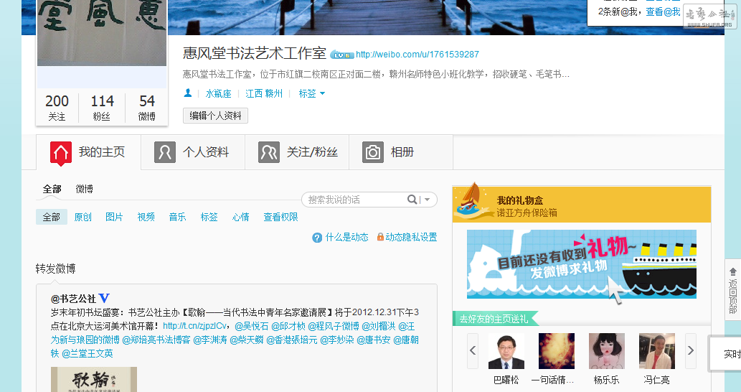The height and width of the screenshot is (392, 741).
Task: Filter posts by 原创
Action: click(82, 217)
